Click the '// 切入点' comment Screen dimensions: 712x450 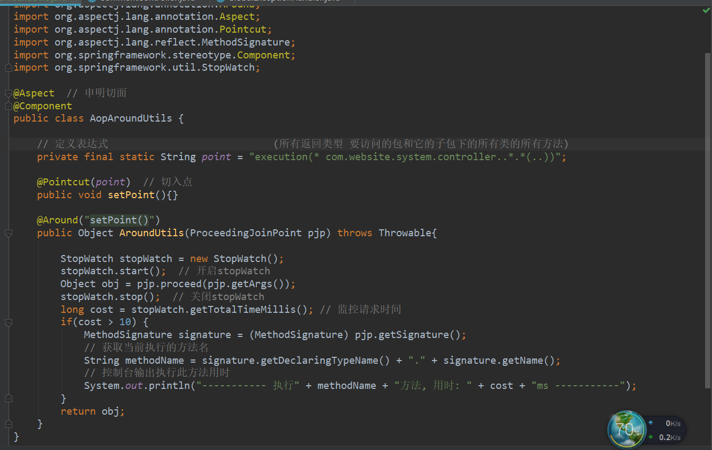[168, 182]
